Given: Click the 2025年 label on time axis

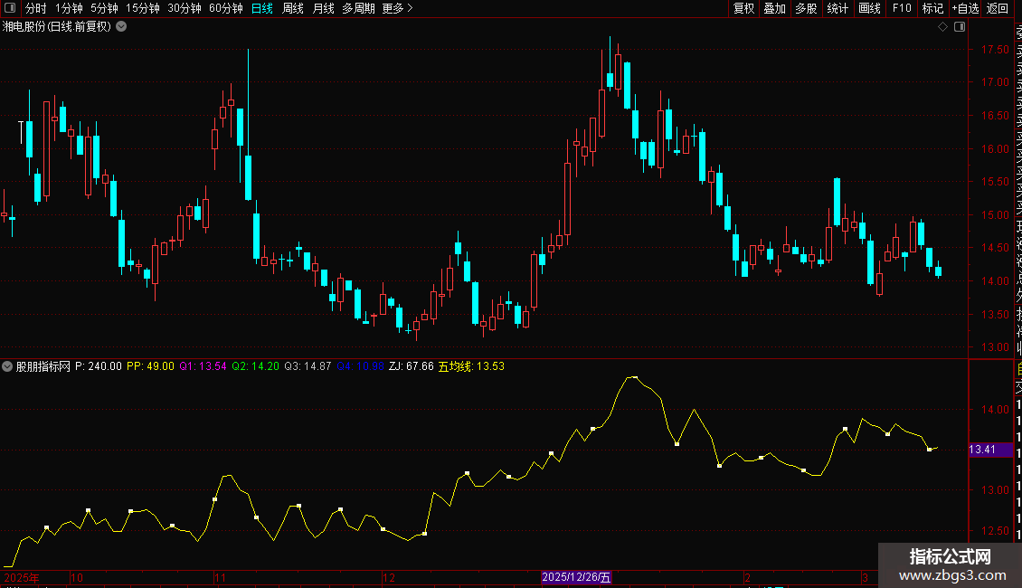Looking at the screenshot, I should [22, 577].
